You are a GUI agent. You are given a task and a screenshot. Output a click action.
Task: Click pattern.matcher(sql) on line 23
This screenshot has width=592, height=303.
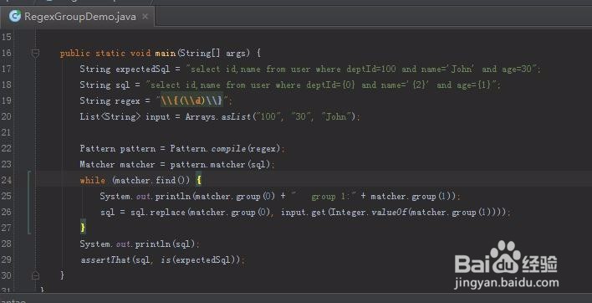(x=222, y=164)
